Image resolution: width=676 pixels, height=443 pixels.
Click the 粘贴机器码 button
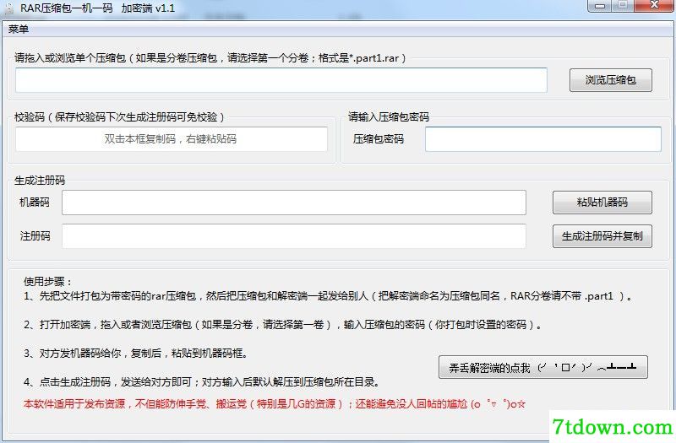(602, 203)
